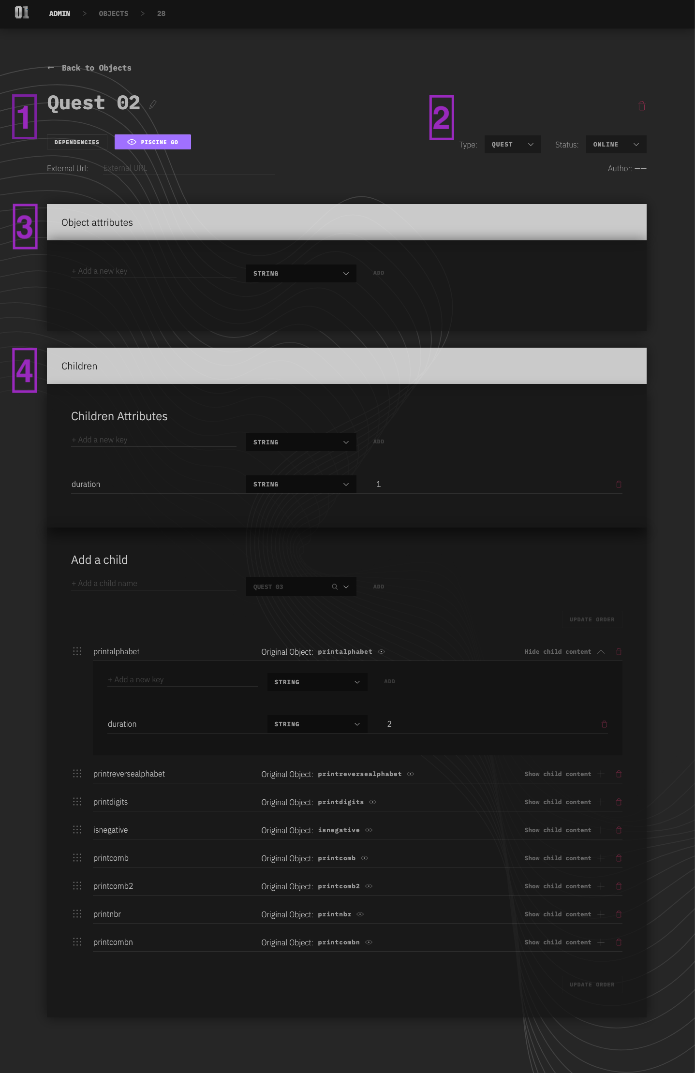The height and width of the screenshot is (1073, 695).
Task: Delete printalphabet child with trash icon
Action: [619, 651]
